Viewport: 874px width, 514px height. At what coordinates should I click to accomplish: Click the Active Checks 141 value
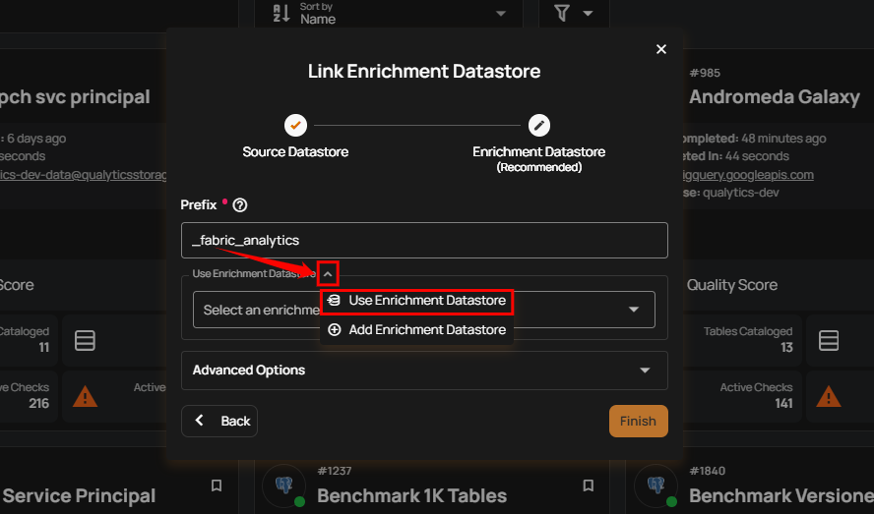pos(783,403)
